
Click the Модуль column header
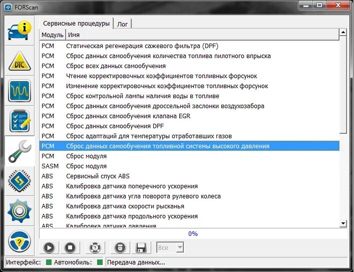(53, 35)
